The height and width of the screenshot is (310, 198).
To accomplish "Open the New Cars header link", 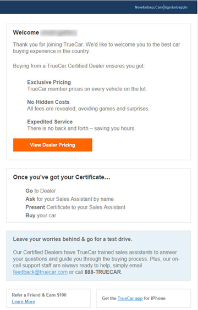I will 148,7.
